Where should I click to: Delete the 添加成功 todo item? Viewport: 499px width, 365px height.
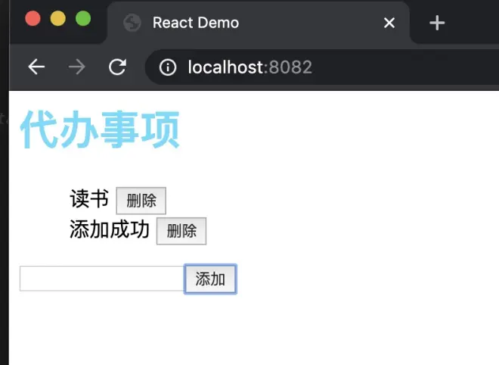(x=181, y=231)
